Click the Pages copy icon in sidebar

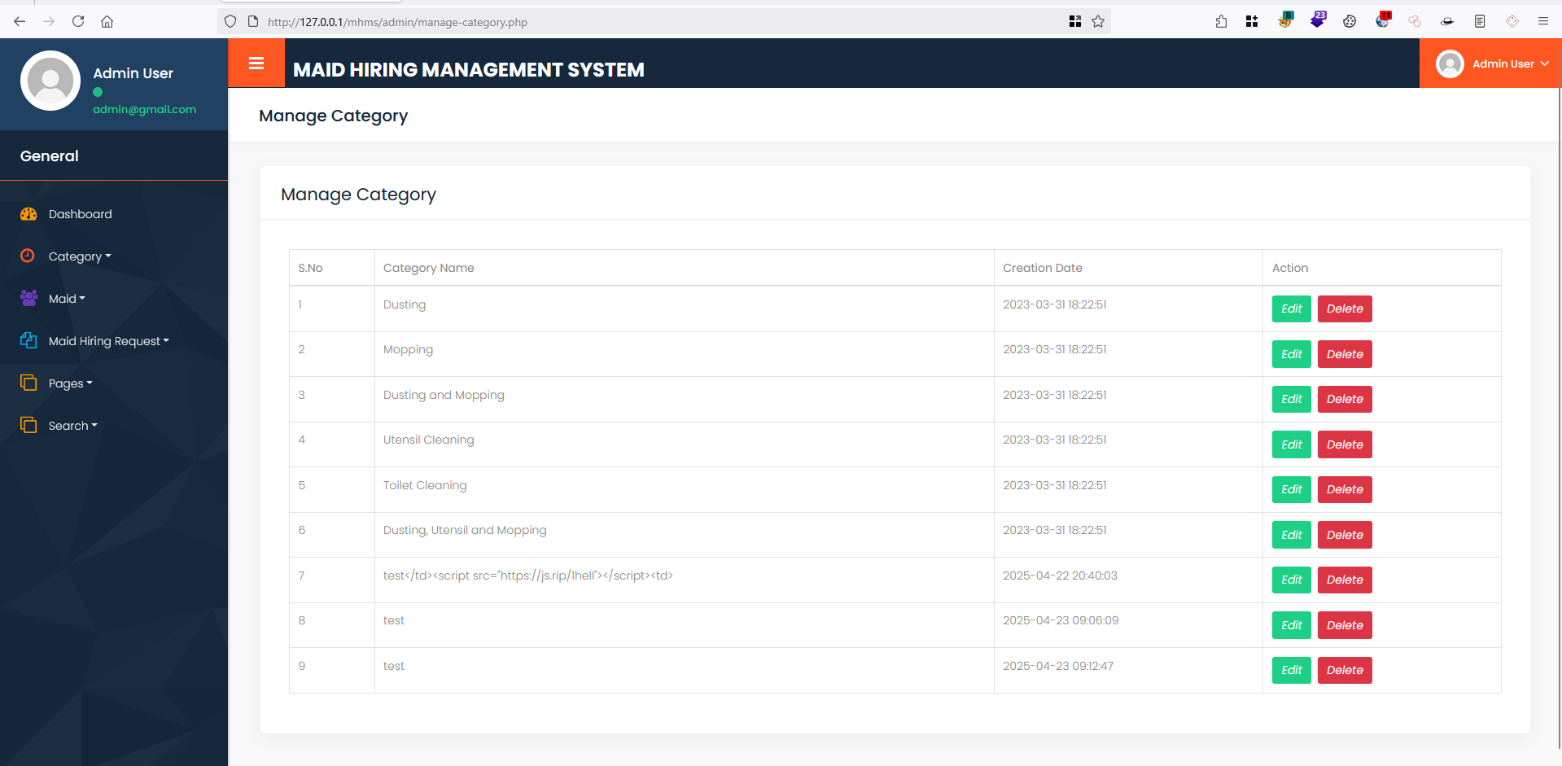pyautogui.click(x=28, y=383)
